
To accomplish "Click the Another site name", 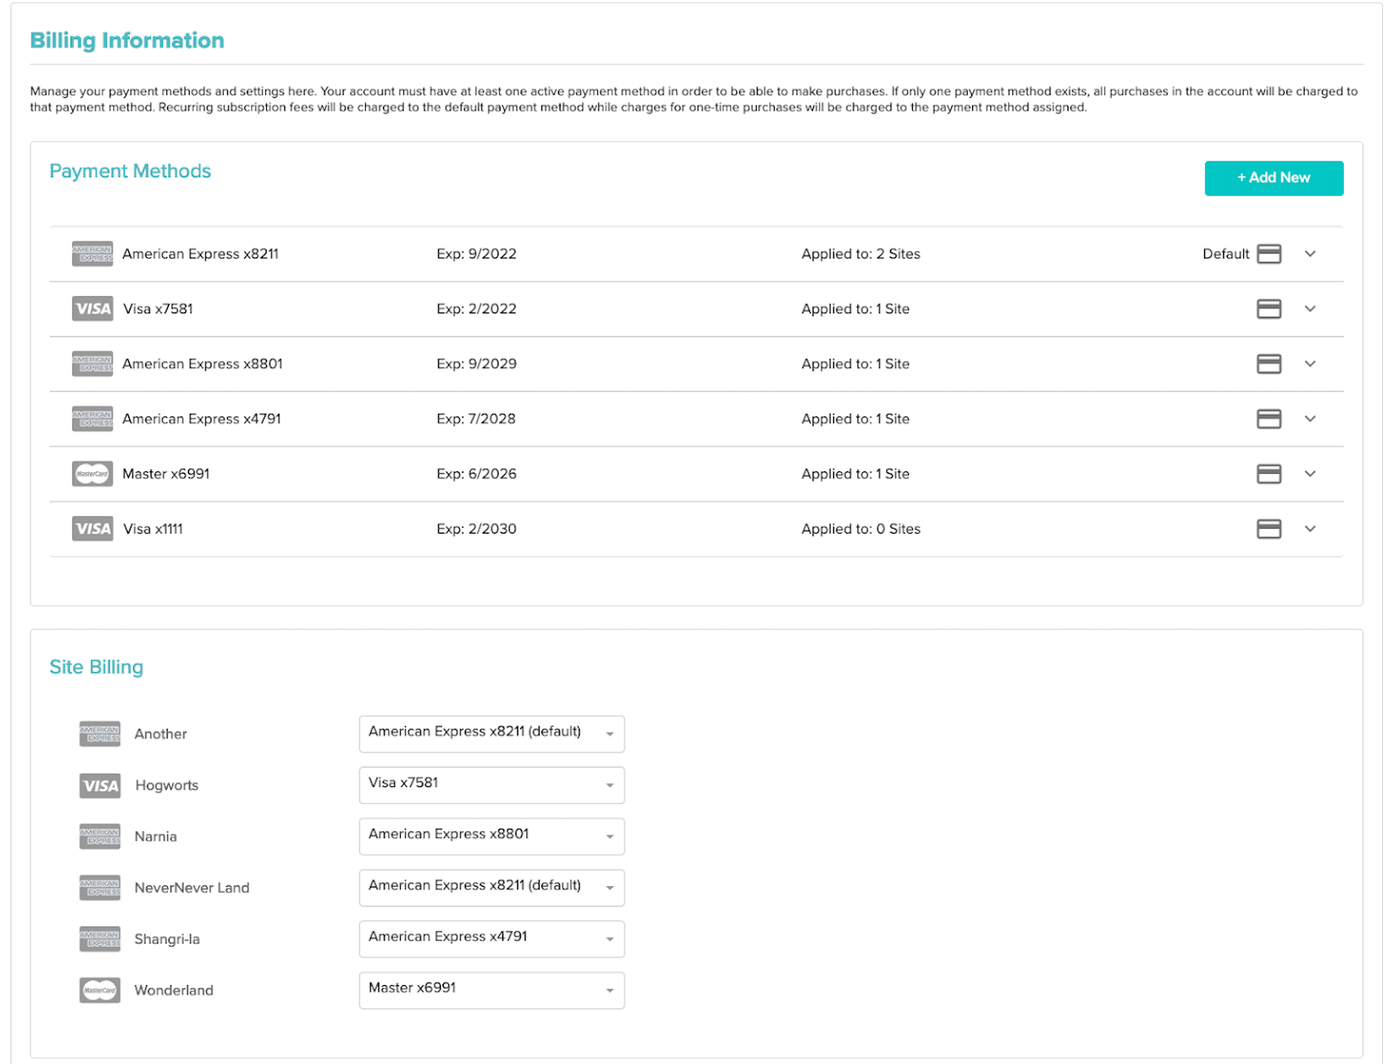I will point(160,734).
